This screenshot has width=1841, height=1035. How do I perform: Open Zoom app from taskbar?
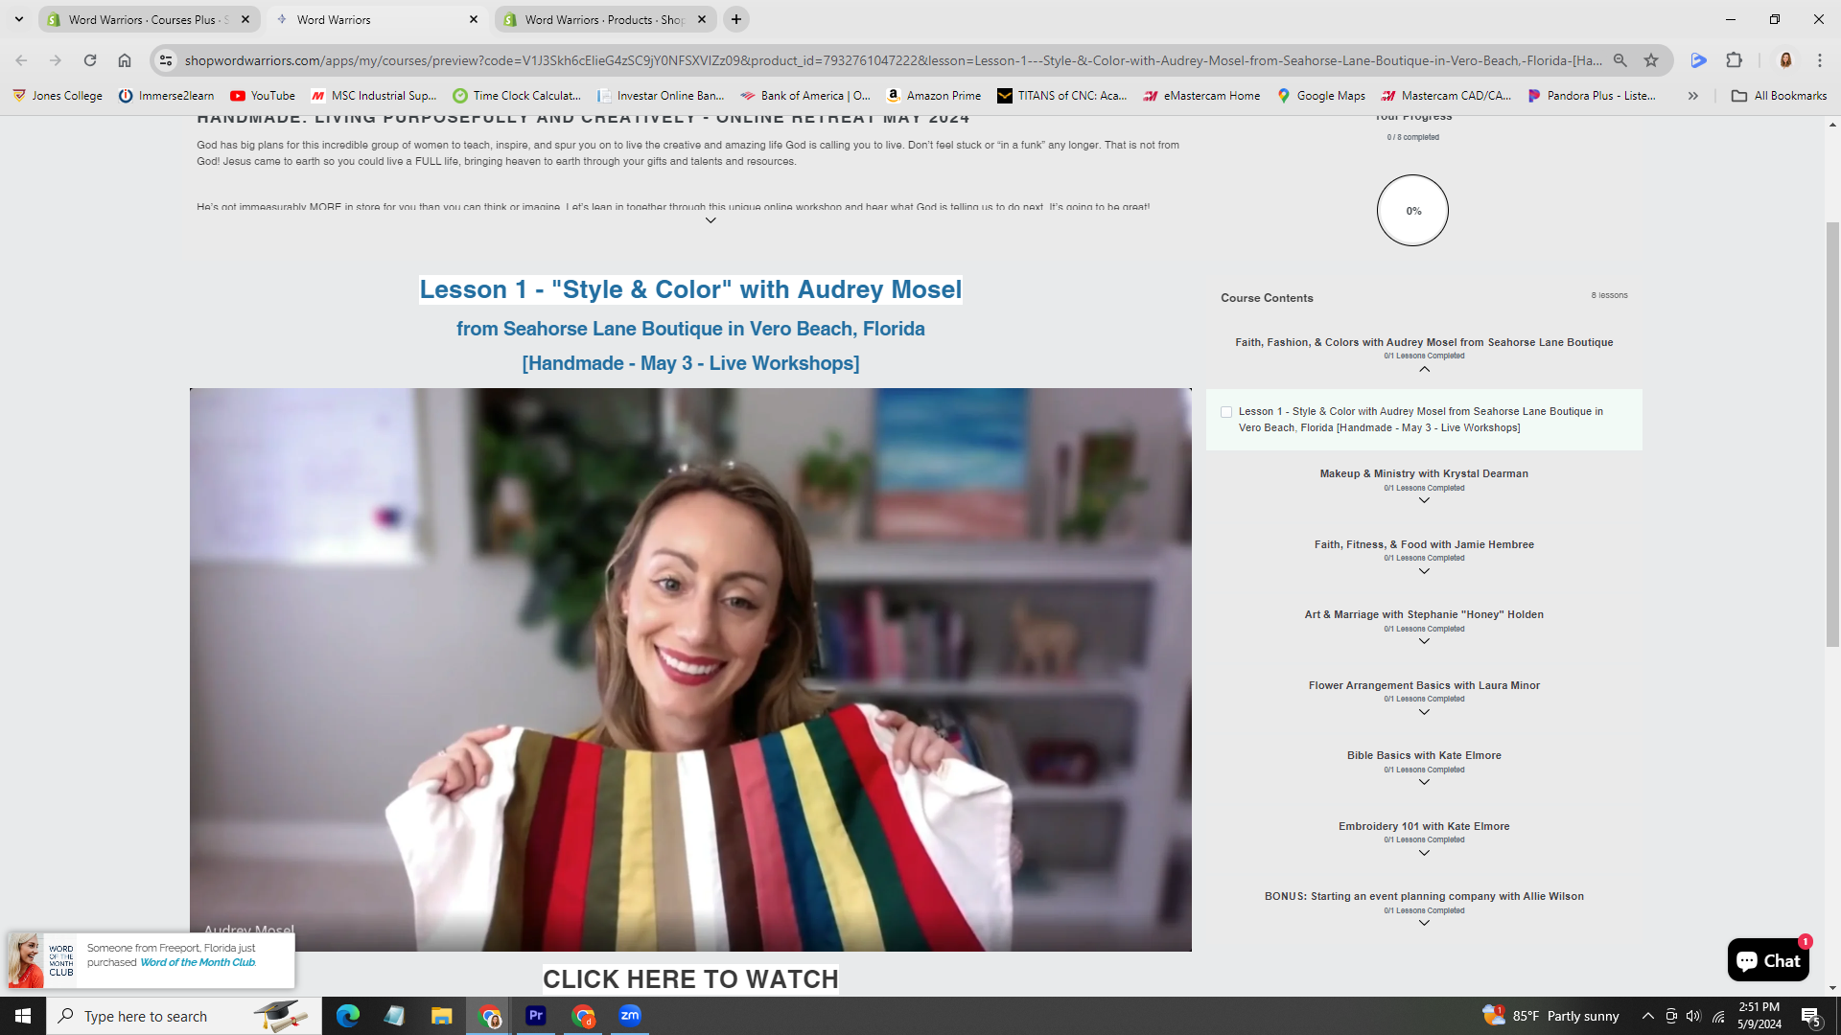(630, 1016)
